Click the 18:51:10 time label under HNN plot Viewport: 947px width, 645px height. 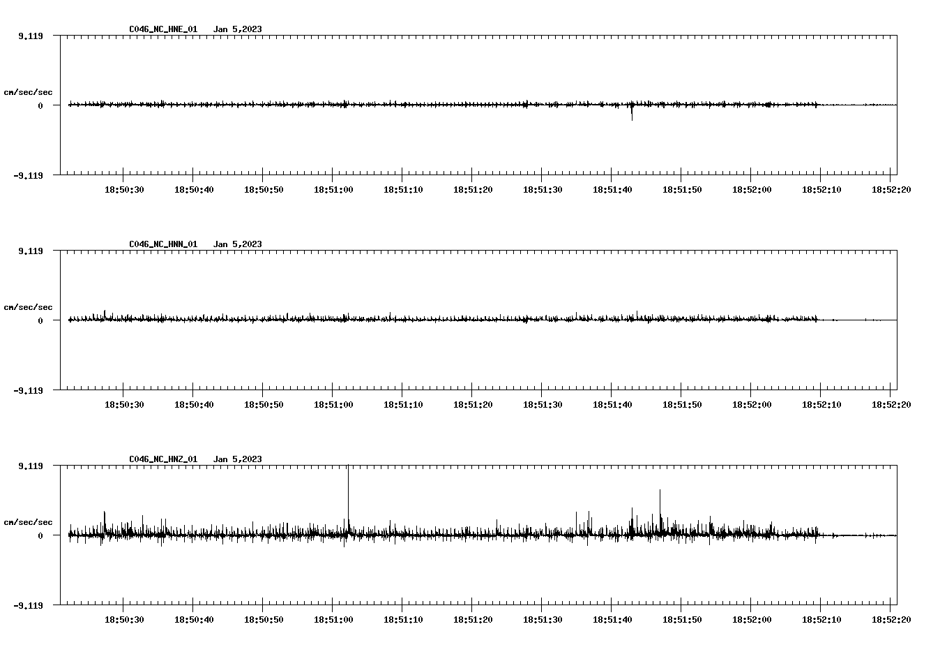(403, 404)
